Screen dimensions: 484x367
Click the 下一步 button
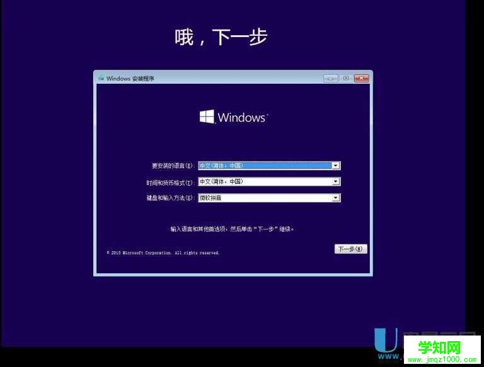click(x=350, y=249)
